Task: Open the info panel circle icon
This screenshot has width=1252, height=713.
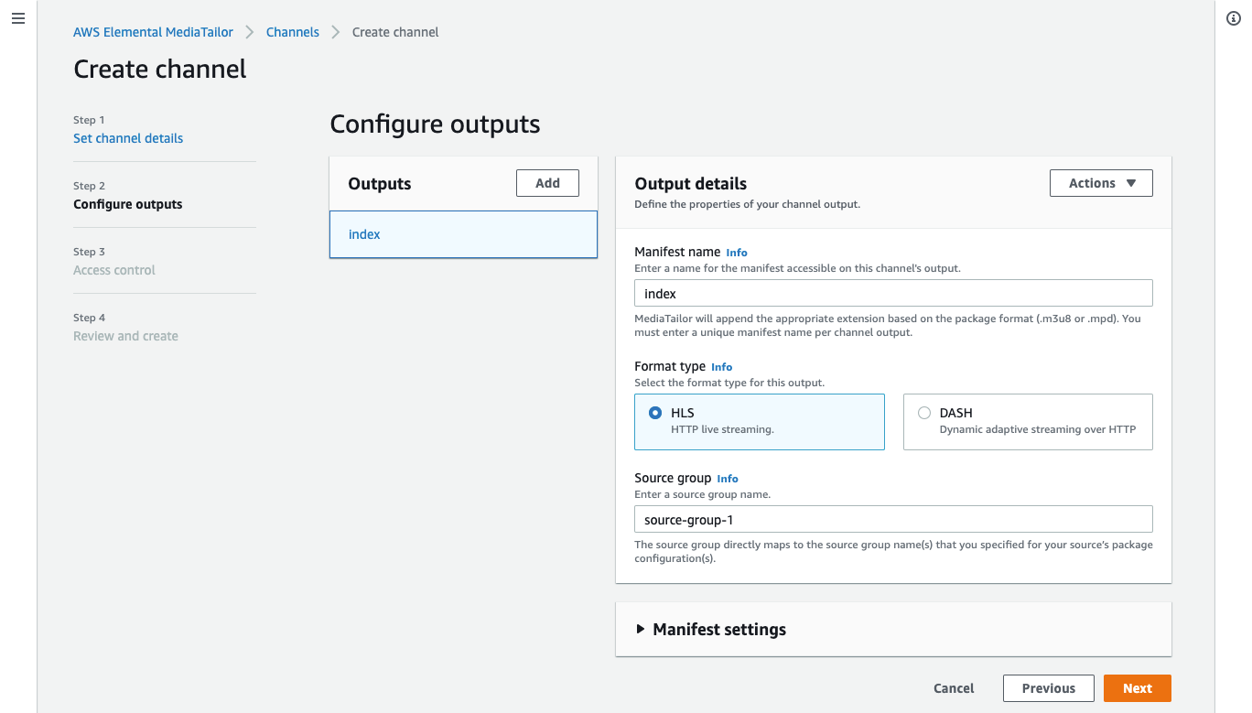Action: click(1233, 18)
